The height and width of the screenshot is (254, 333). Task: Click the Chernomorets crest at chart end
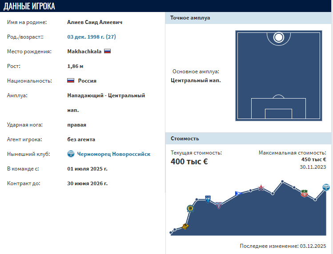pyautogui.click(x=326, y=187)
